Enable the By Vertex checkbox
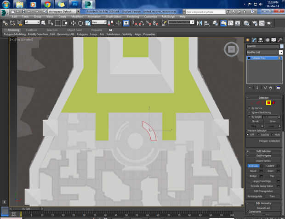 tap(249, 108)
